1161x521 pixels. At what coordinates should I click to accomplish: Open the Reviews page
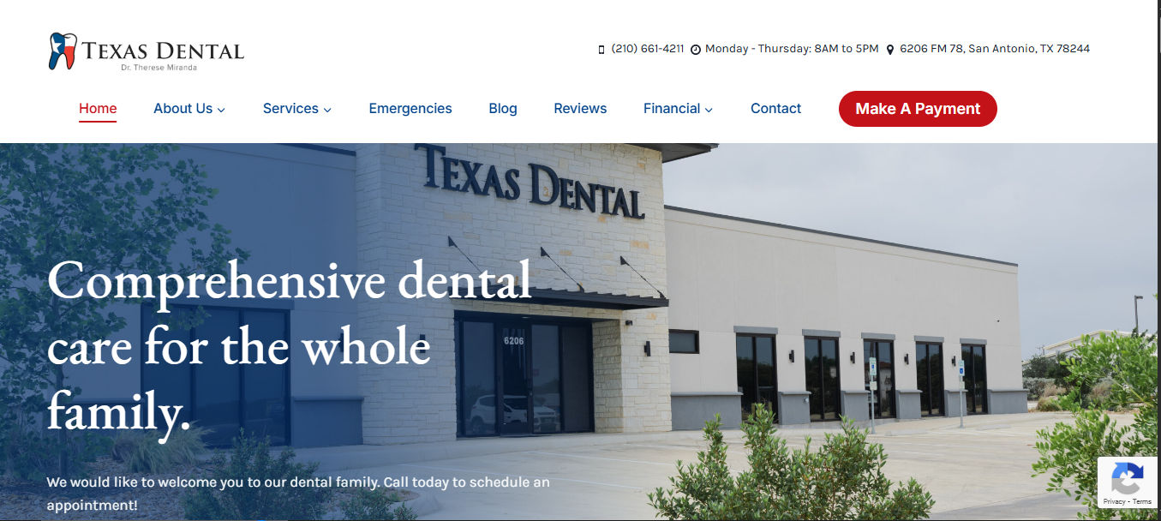point(580,109)
